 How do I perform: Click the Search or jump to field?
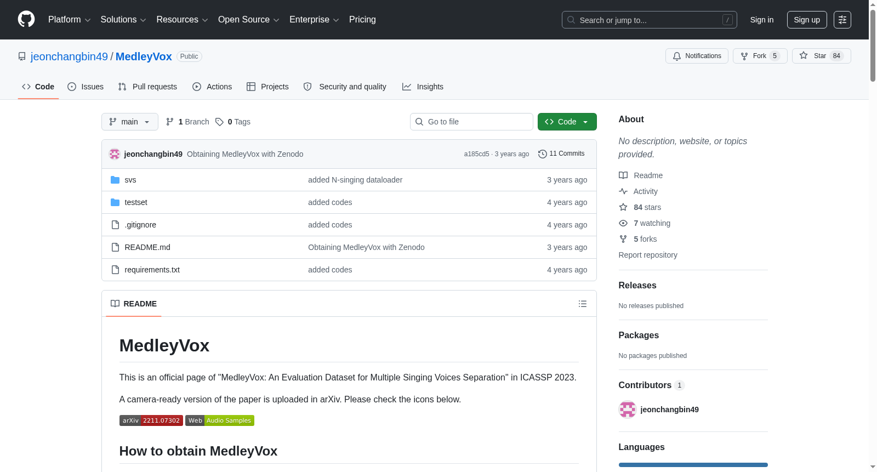coord(650,20)
